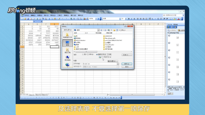Open the file name dropdown arrow
The width and height of the screenshot is (205, 115).
coord(118,64)
